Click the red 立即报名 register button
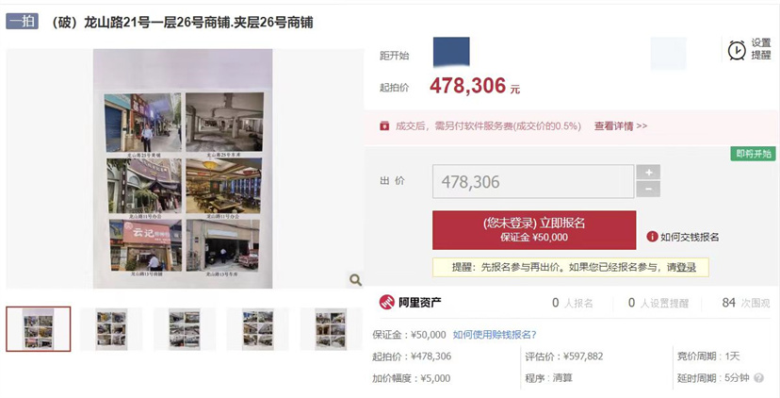The height and width of the screenshot is (398, 780). [x=534, y=230]
